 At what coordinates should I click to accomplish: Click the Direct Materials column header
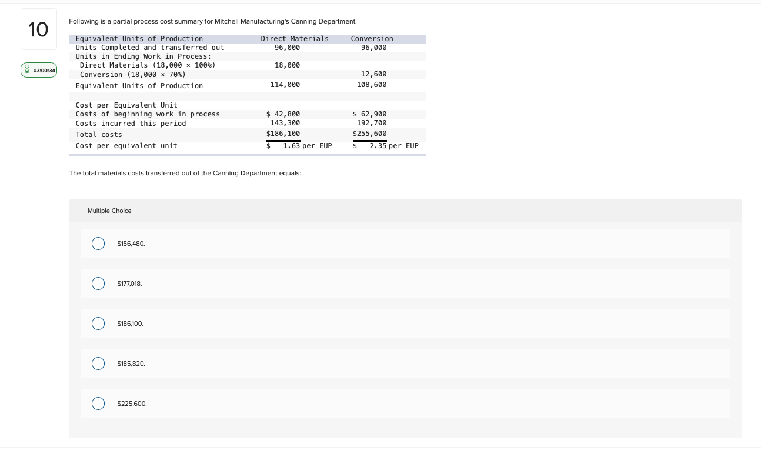coord(294,38)
